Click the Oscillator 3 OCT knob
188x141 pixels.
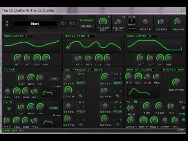coord(141,58)
